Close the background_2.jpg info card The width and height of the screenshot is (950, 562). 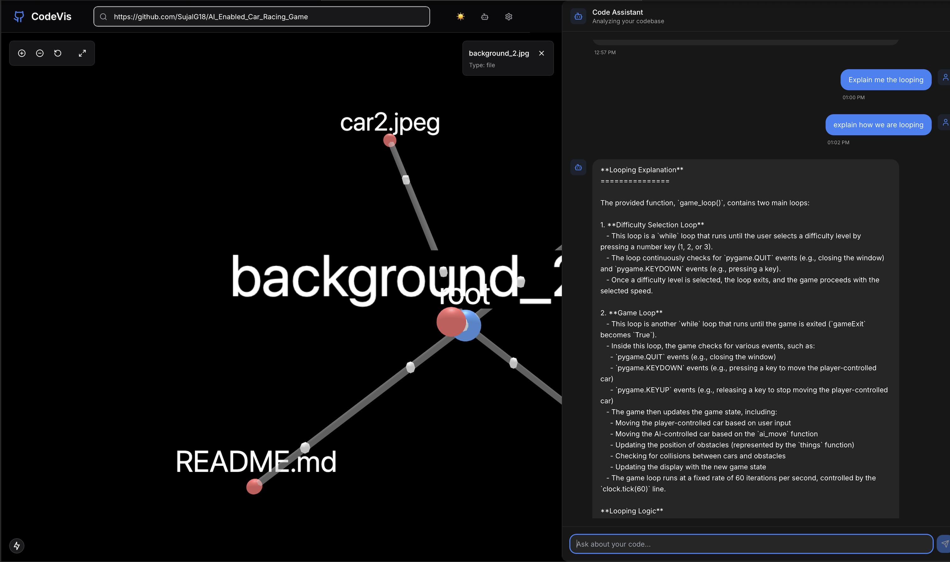pos(542,53)
